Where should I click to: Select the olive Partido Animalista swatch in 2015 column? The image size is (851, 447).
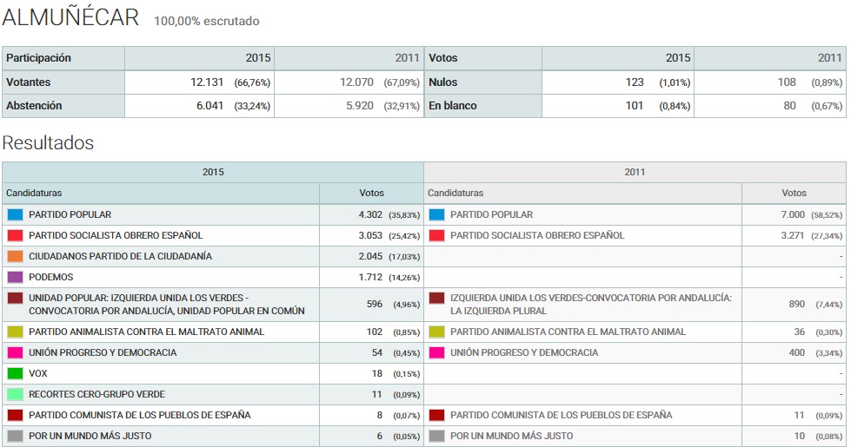(x=15, y=332)
